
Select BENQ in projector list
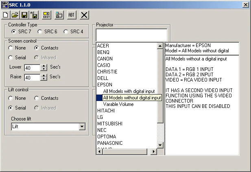[x=103, y=52]
